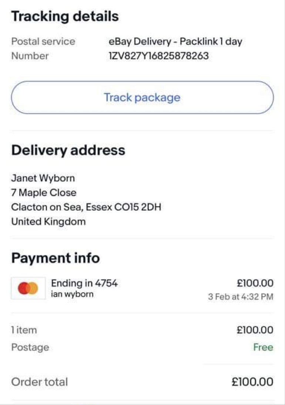Screen dimensions: 285x405
Task: Click the payment amount beside the Mastercard
Action: (x=255, y=283)
